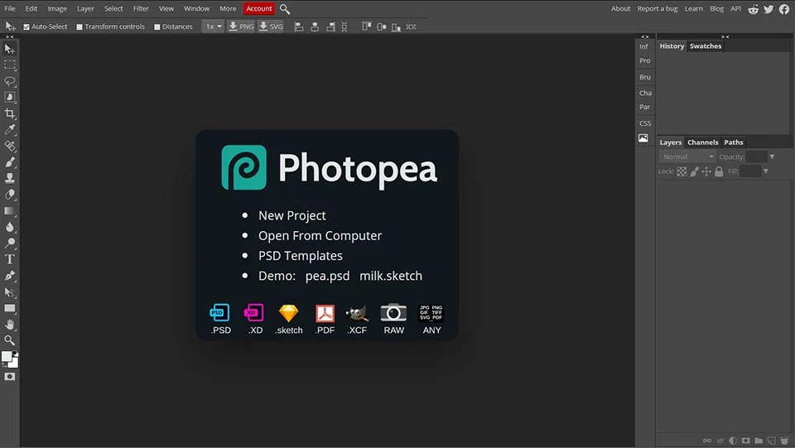The width and height of the screenshot is (795, 448).
Task: Select the Path Select tool
Action: pos(10,292)
